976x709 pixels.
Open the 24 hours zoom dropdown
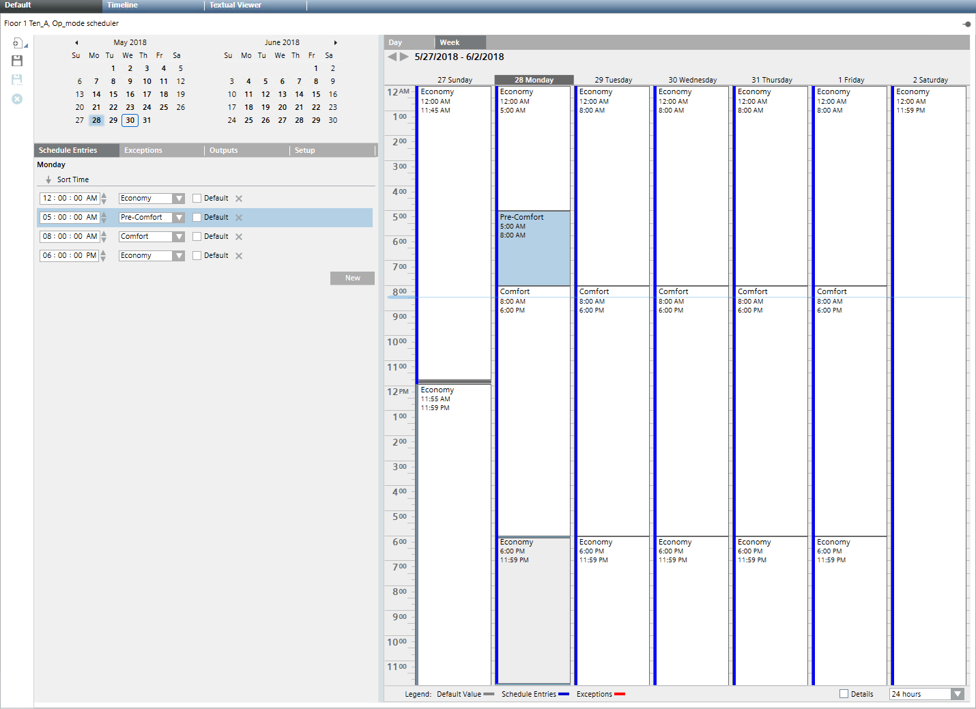coord(957,693)
